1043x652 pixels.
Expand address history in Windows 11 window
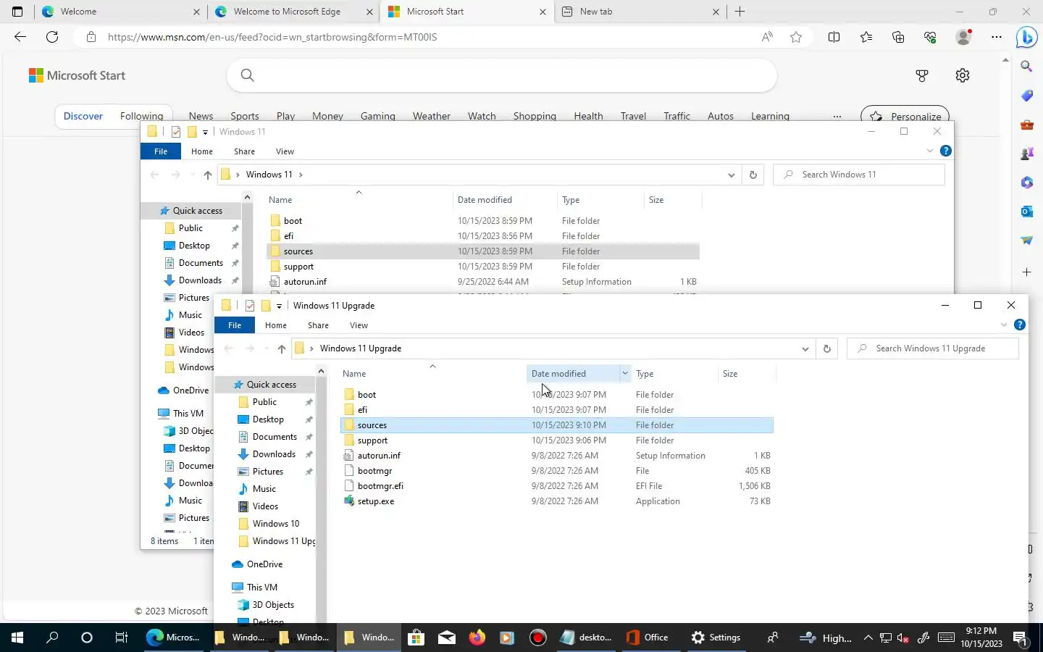(x=731, y=175)
